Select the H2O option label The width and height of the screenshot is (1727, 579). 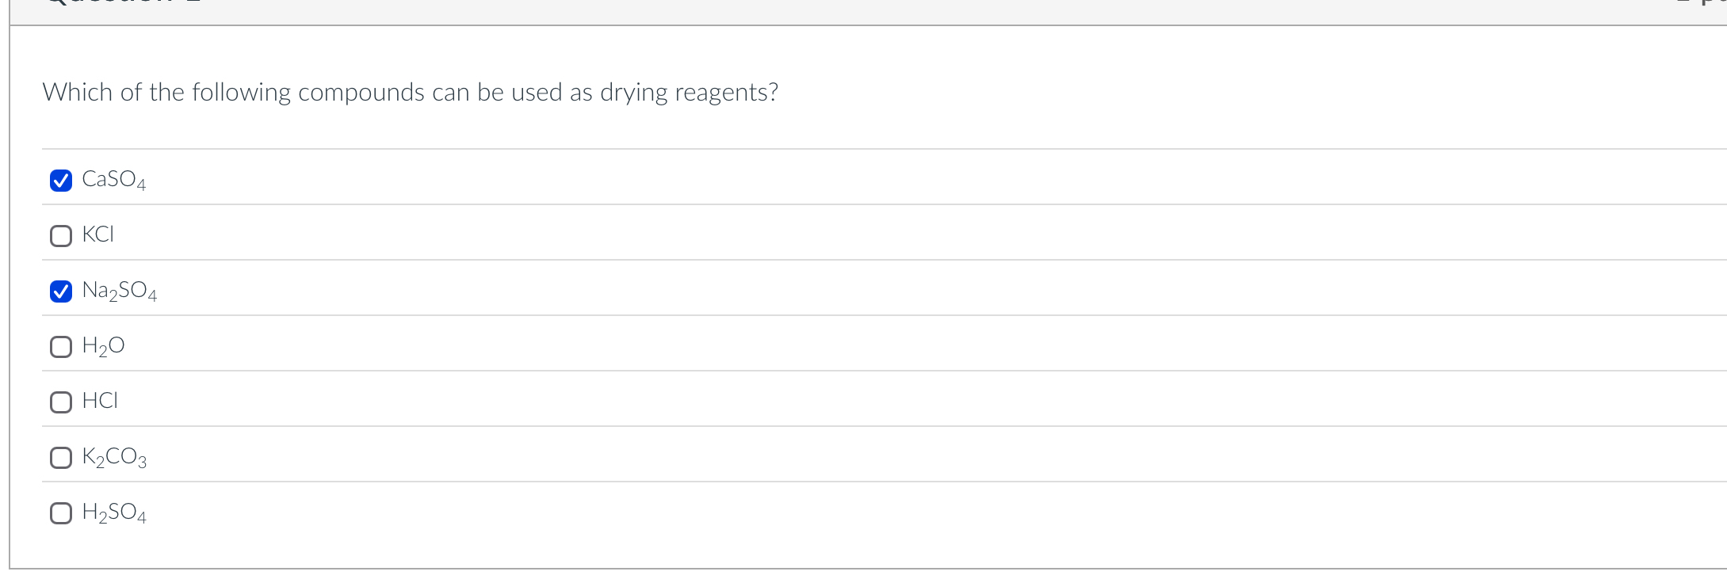tap(102, 345)
